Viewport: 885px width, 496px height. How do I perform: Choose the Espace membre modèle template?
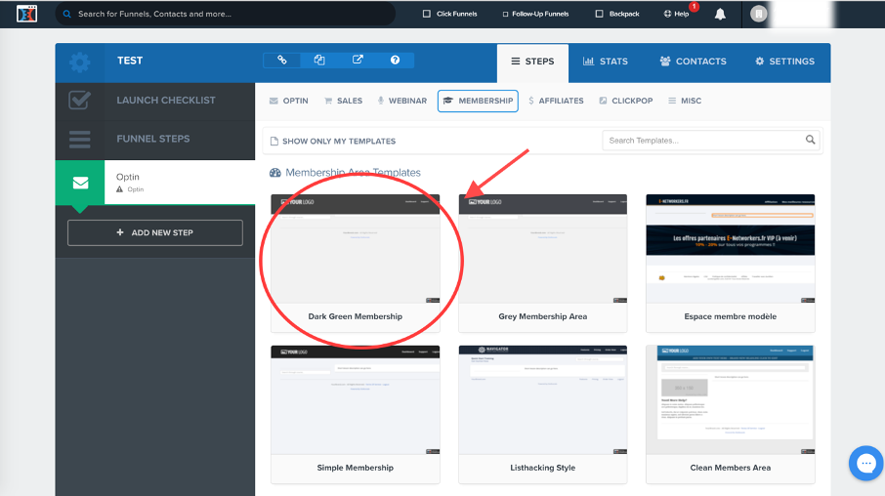(x=731, y=263)
